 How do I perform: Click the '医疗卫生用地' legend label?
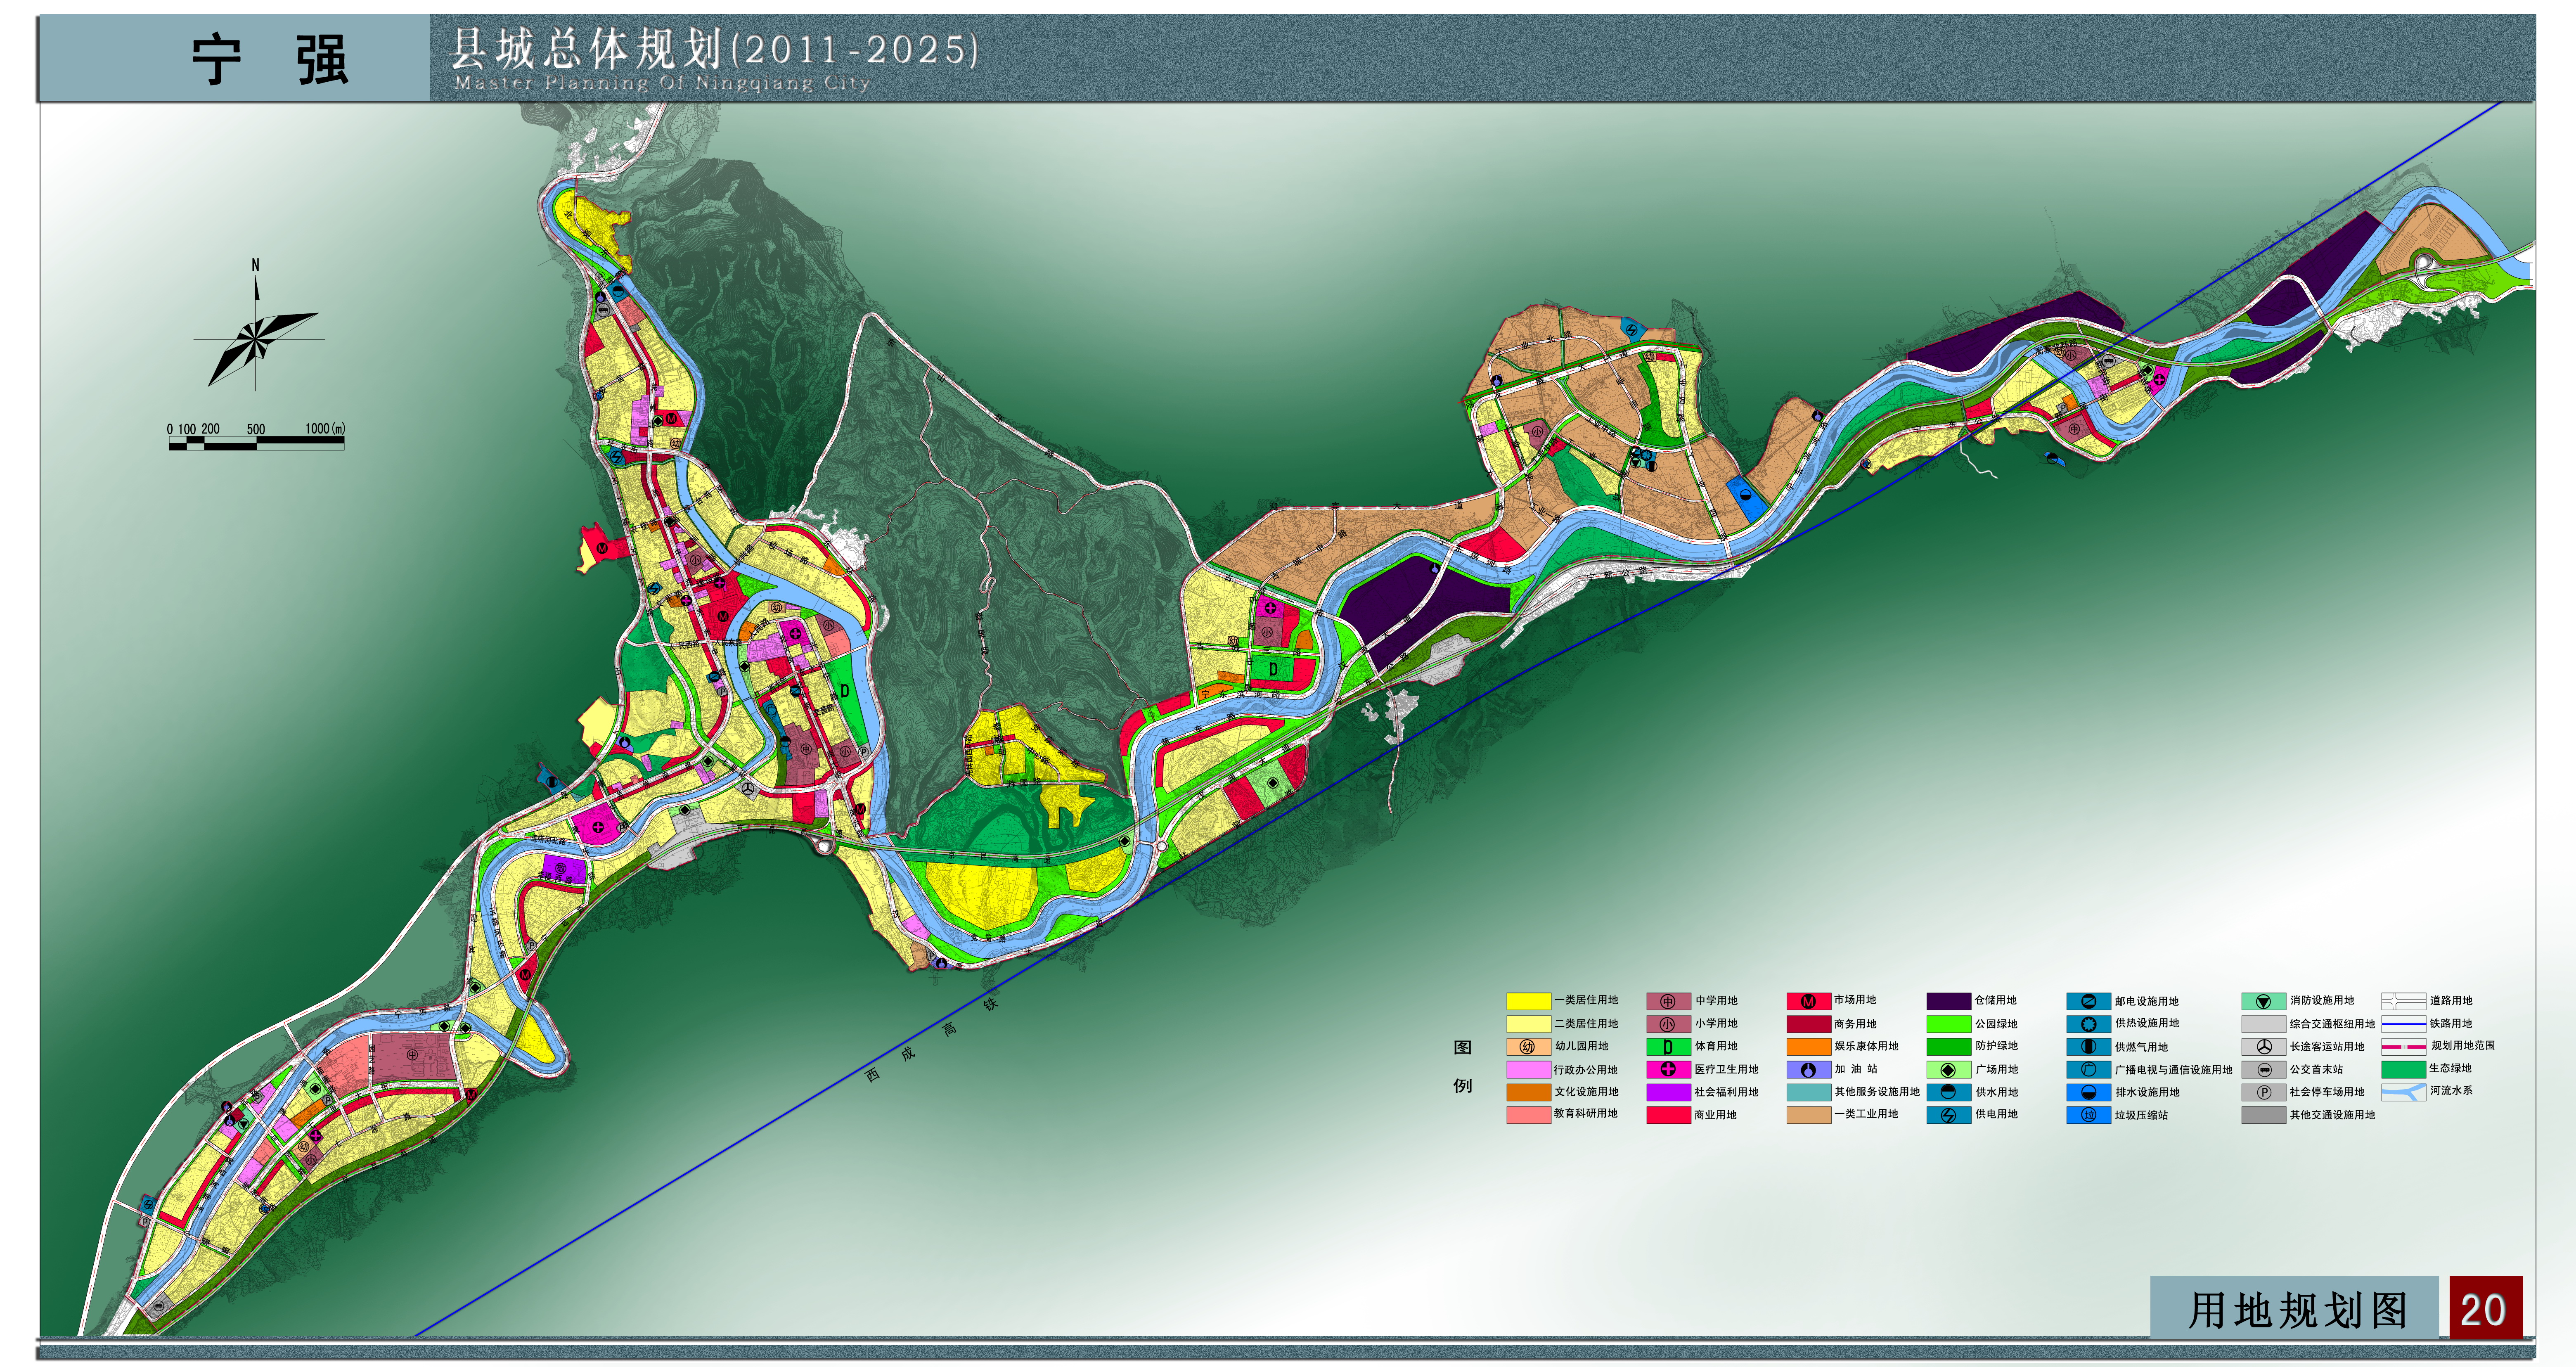(1726, 1070)
